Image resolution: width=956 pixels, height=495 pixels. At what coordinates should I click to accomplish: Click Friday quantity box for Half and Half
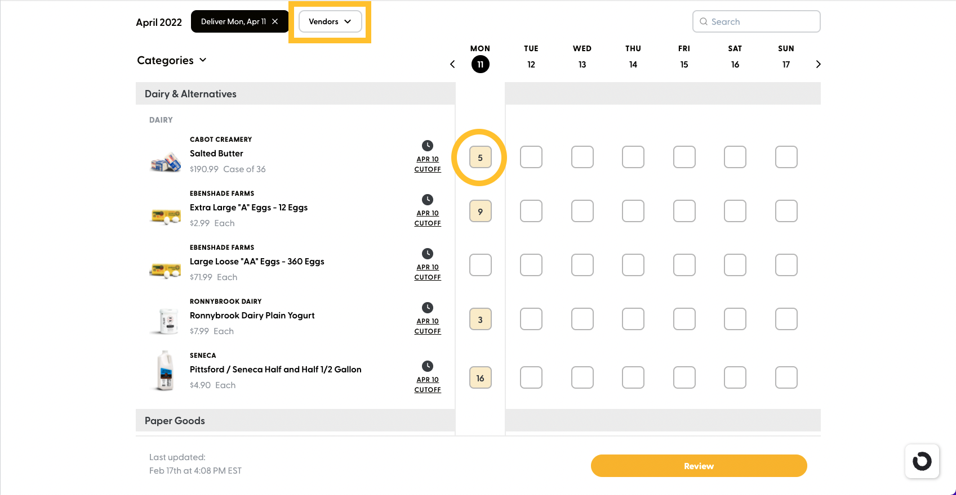684,377
